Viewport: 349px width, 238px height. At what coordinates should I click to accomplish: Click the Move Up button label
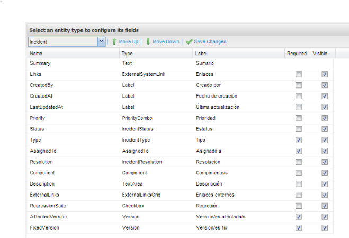coord(129,41)
